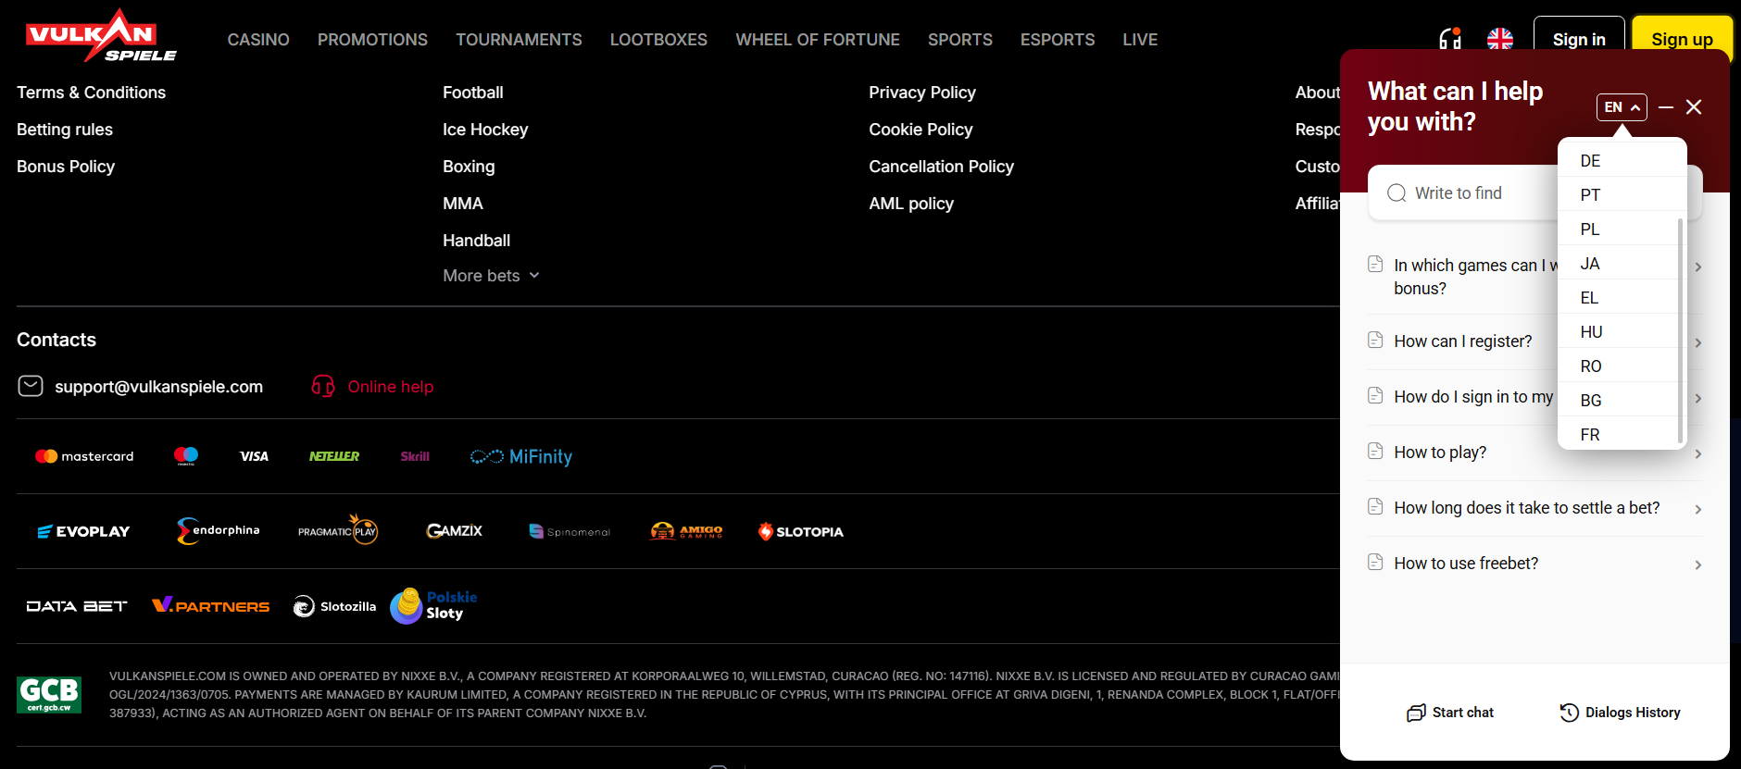This screenshot has width=1741, height=769.
Task: Select DE from the language list
Action: [1590, 161]
